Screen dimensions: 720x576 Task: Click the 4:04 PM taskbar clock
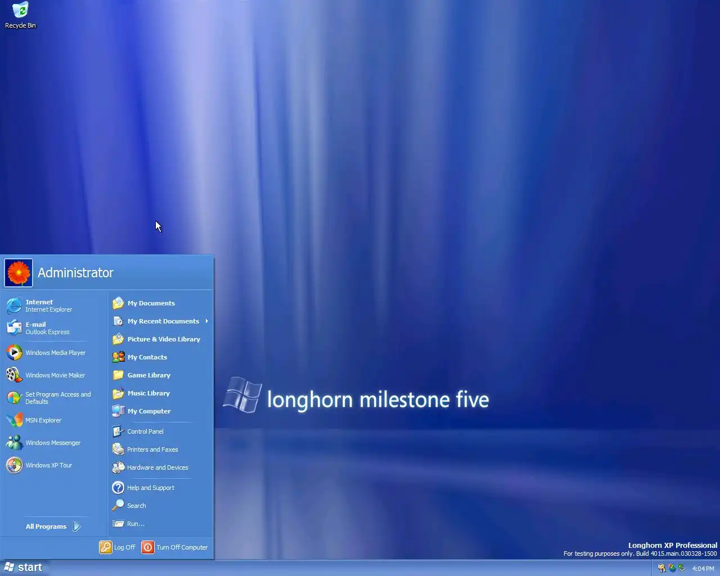703,569
